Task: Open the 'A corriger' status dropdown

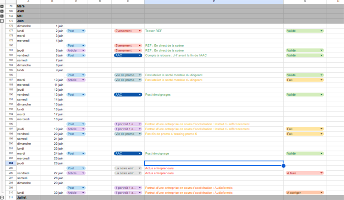Action: coord(321,193)
